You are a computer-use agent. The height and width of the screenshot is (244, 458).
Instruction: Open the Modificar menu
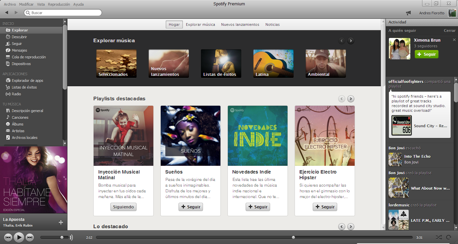27,4
